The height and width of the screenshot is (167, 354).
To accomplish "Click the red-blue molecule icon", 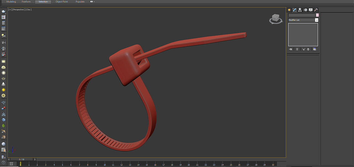I will (x=3, y=108).
